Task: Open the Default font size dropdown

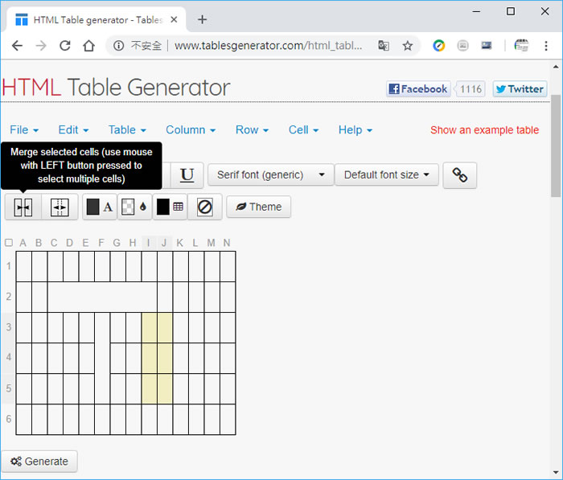Action: coord(387,174)
